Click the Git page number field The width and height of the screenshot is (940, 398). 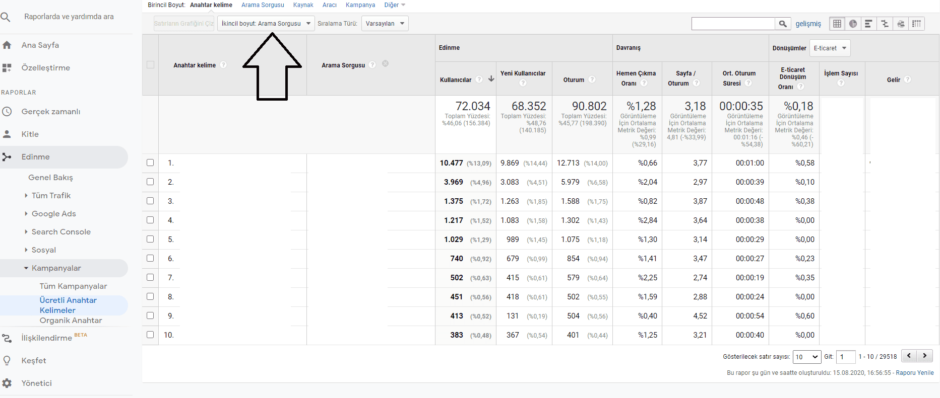pyautogui.click(x=846, y=357)
